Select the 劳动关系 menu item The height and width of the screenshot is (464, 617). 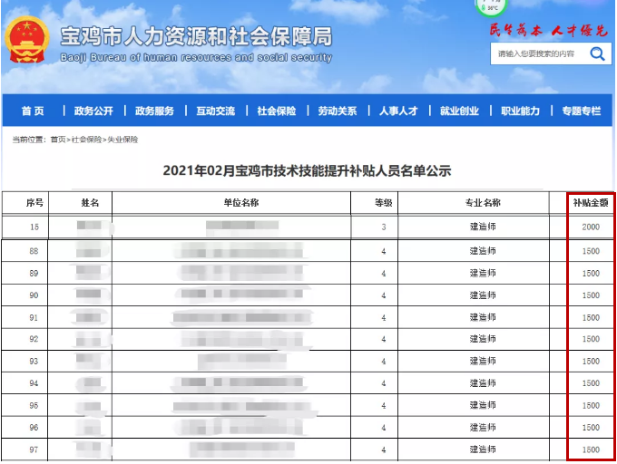(337, 111)
